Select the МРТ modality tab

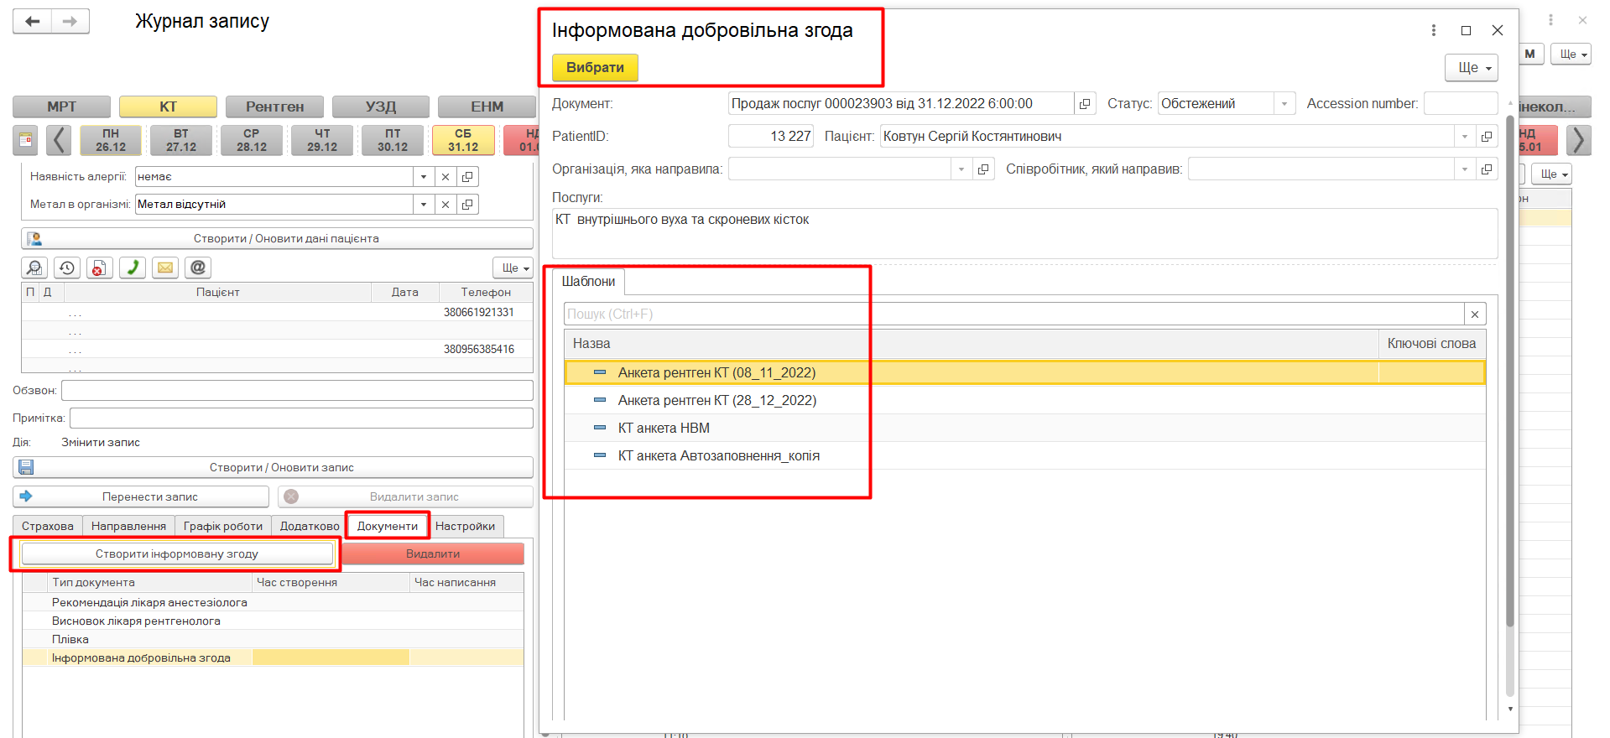[x=61, y=107]
